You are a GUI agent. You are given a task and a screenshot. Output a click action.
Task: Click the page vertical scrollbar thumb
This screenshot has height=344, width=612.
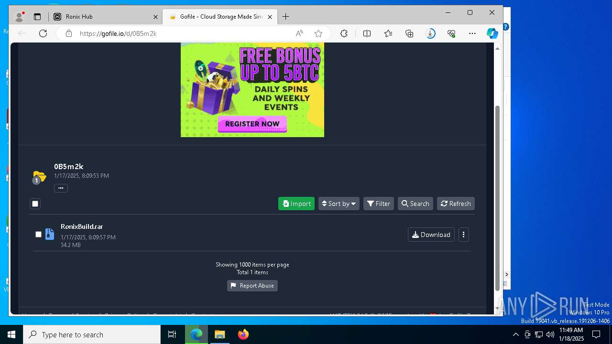coord(497,198)
